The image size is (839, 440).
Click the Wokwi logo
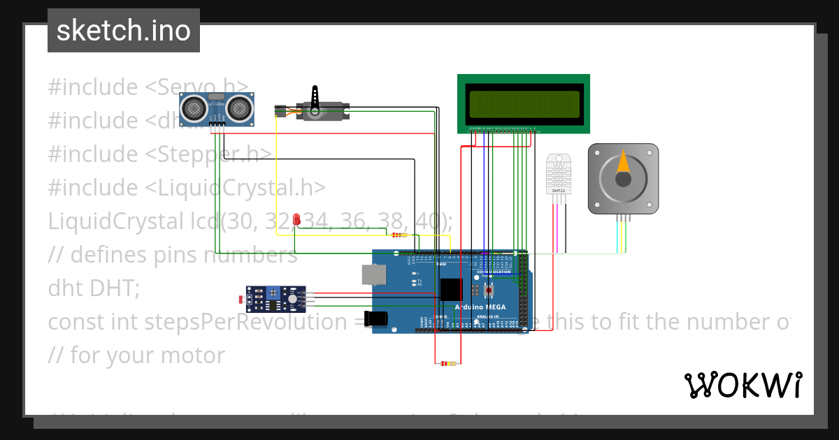745,384
